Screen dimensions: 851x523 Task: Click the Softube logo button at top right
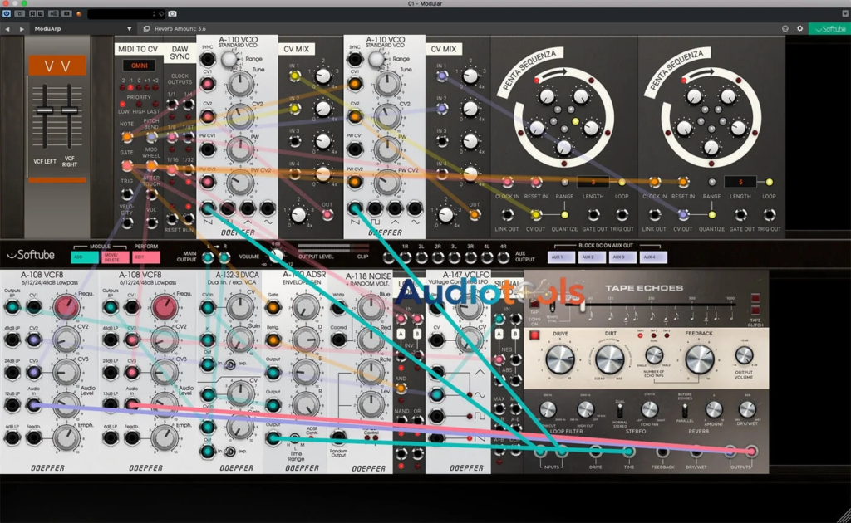click(829, 29)
